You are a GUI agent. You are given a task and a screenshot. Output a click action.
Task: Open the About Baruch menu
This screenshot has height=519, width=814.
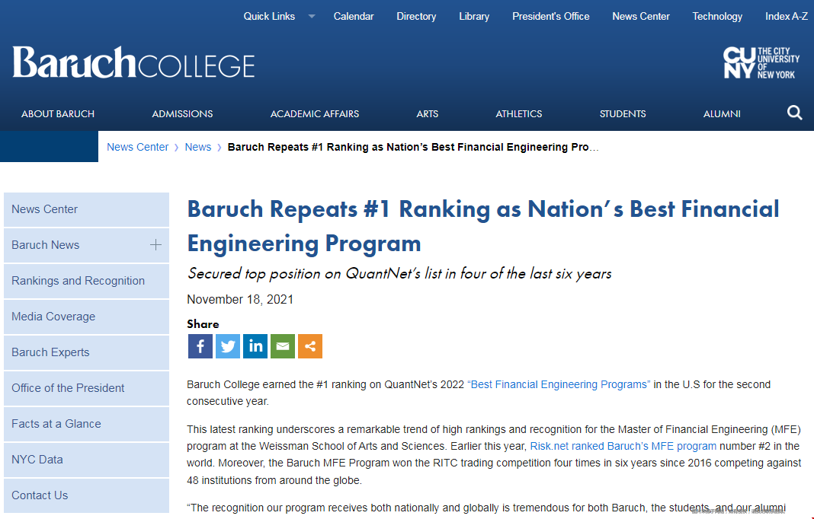click(x=58, y=114)
